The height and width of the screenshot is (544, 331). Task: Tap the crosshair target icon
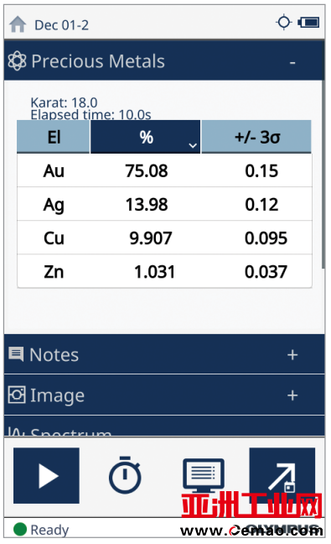(x=284, y=23)
